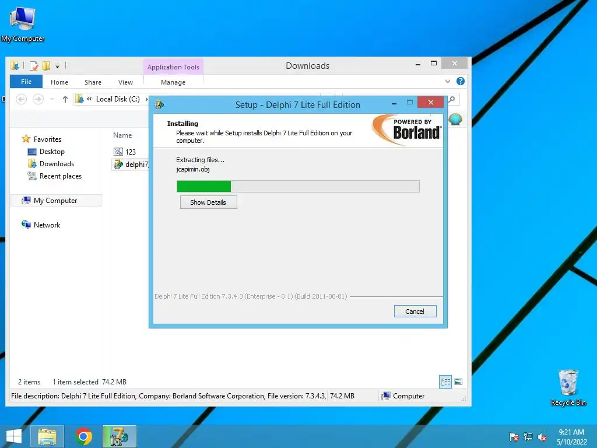Launch Google Chrome from taskbar
Image resolution: width=597 pixels, height=448 pixels.
83,436
